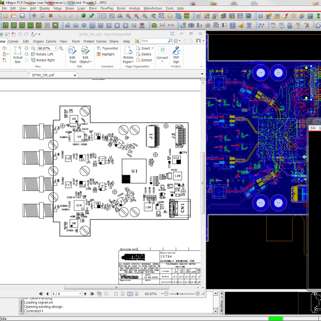Viewport: 321px width, 321px height.
Task: Click the Foxit horizontal scrollbar
Action: click(117, 288)
